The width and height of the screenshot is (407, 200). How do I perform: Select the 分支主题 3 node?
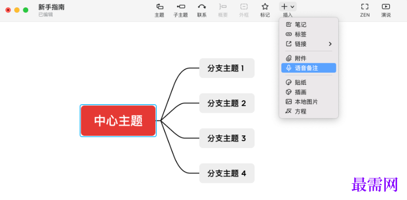(227, 138)
